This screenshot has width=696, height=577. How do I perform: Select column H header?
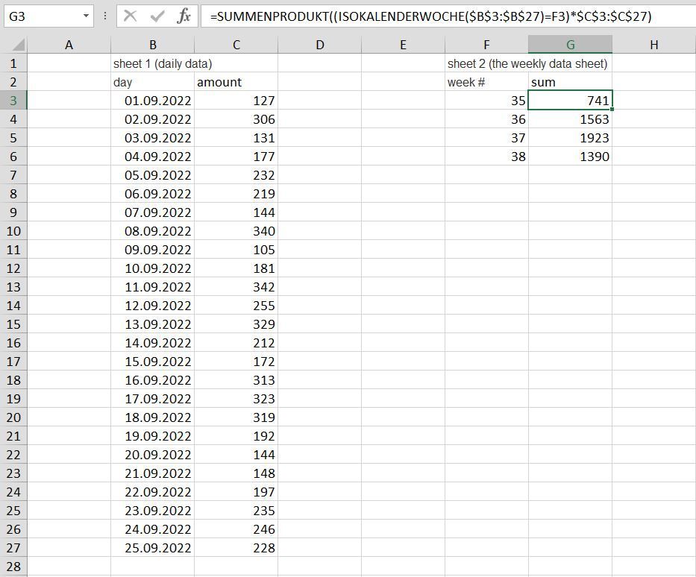coord(653,45)
